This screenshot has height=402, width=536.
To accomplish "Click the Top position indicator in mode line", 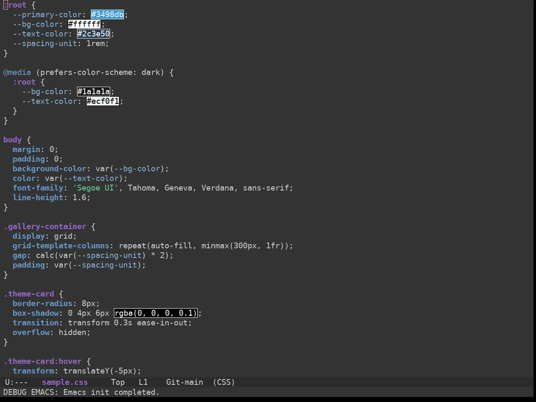I will pos(118,382).
